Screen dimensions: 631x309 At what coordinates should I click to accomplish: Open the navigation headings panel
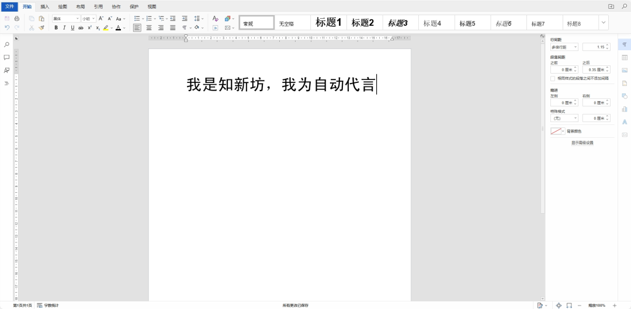click(6, 84)
